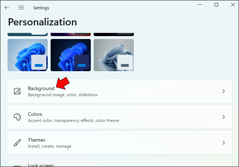Select the light blue bloom theme thumbnail
Viewport: 239px width, 167px height.
click(x=28, y=55)
